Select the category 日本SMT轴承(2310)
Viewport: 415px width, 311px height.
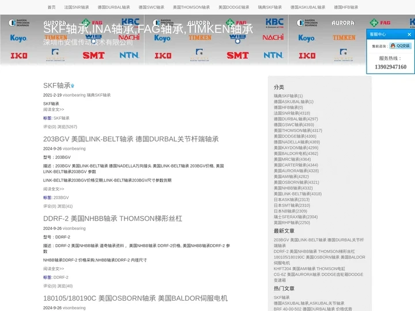[x=292, y=206]
